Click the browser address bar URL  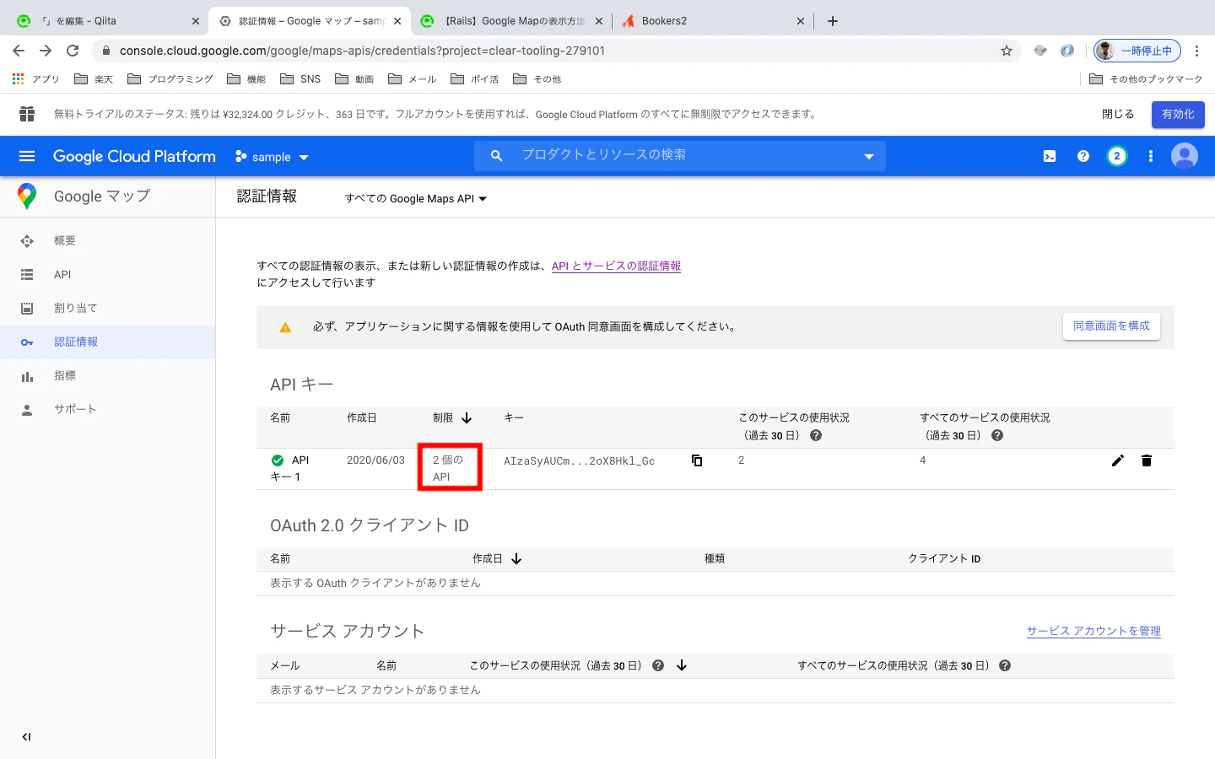pyautogui.click(x=362, y=51)
